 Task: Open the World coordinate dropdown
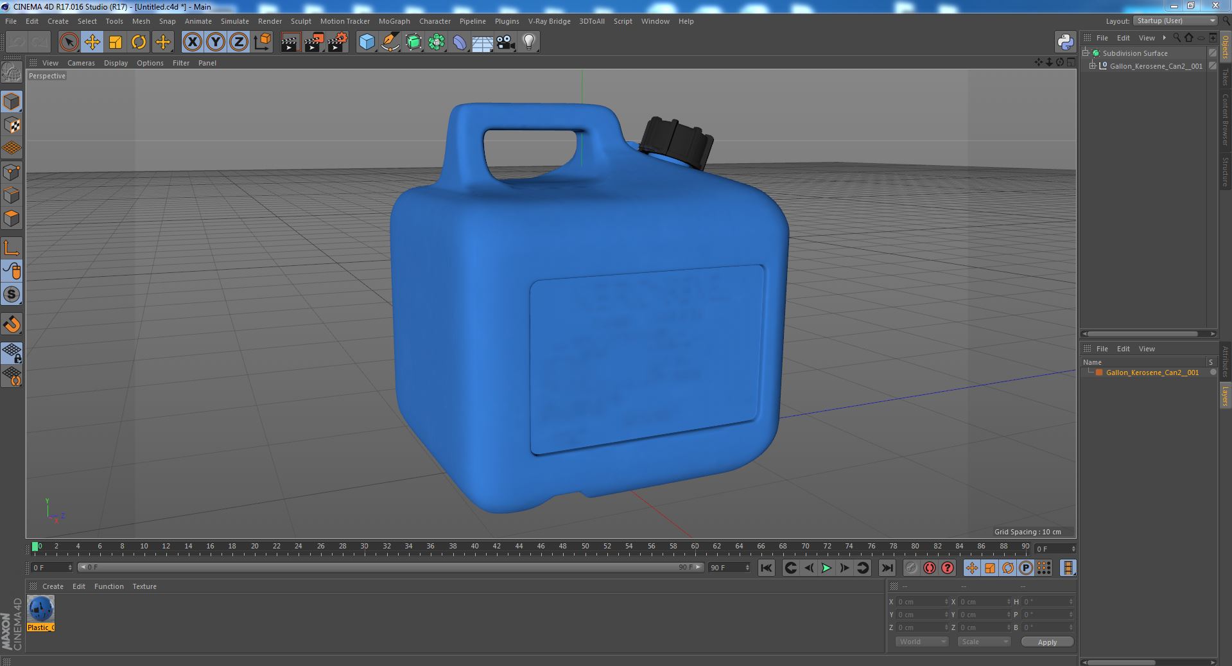point(921,642)
